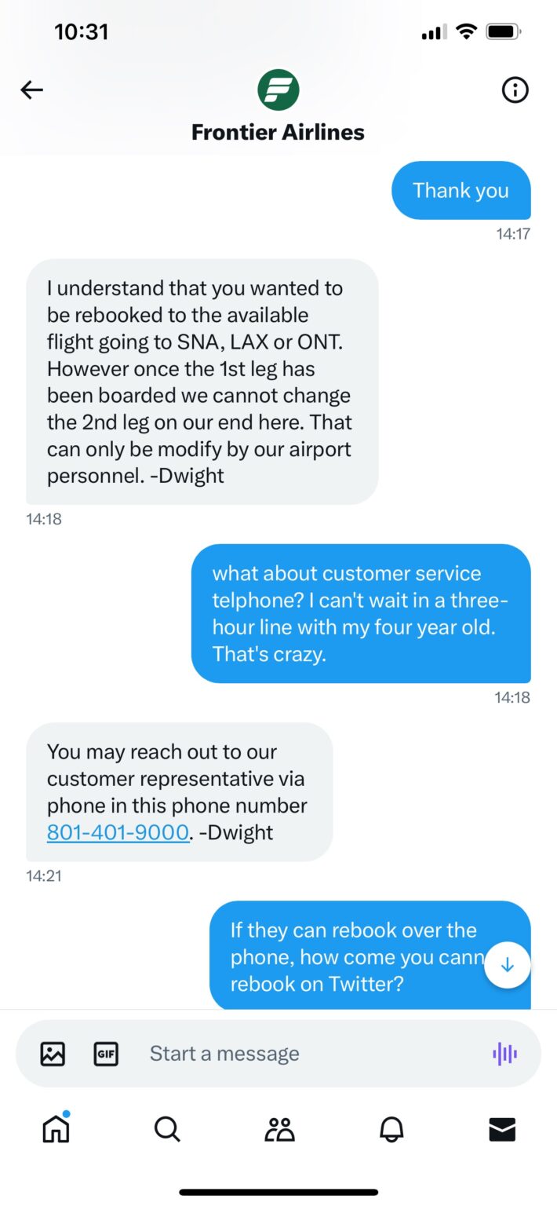The height and width of the screenshot is (1206, 557).
Task: Go to the Home timeline
Action: click(x=55, y=1130)
